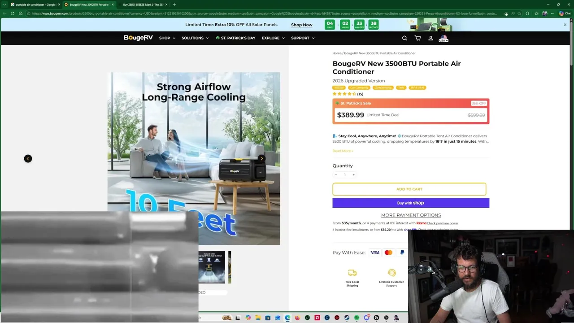
Task: Open the Visa payment icon
Action: click(375, 253)
